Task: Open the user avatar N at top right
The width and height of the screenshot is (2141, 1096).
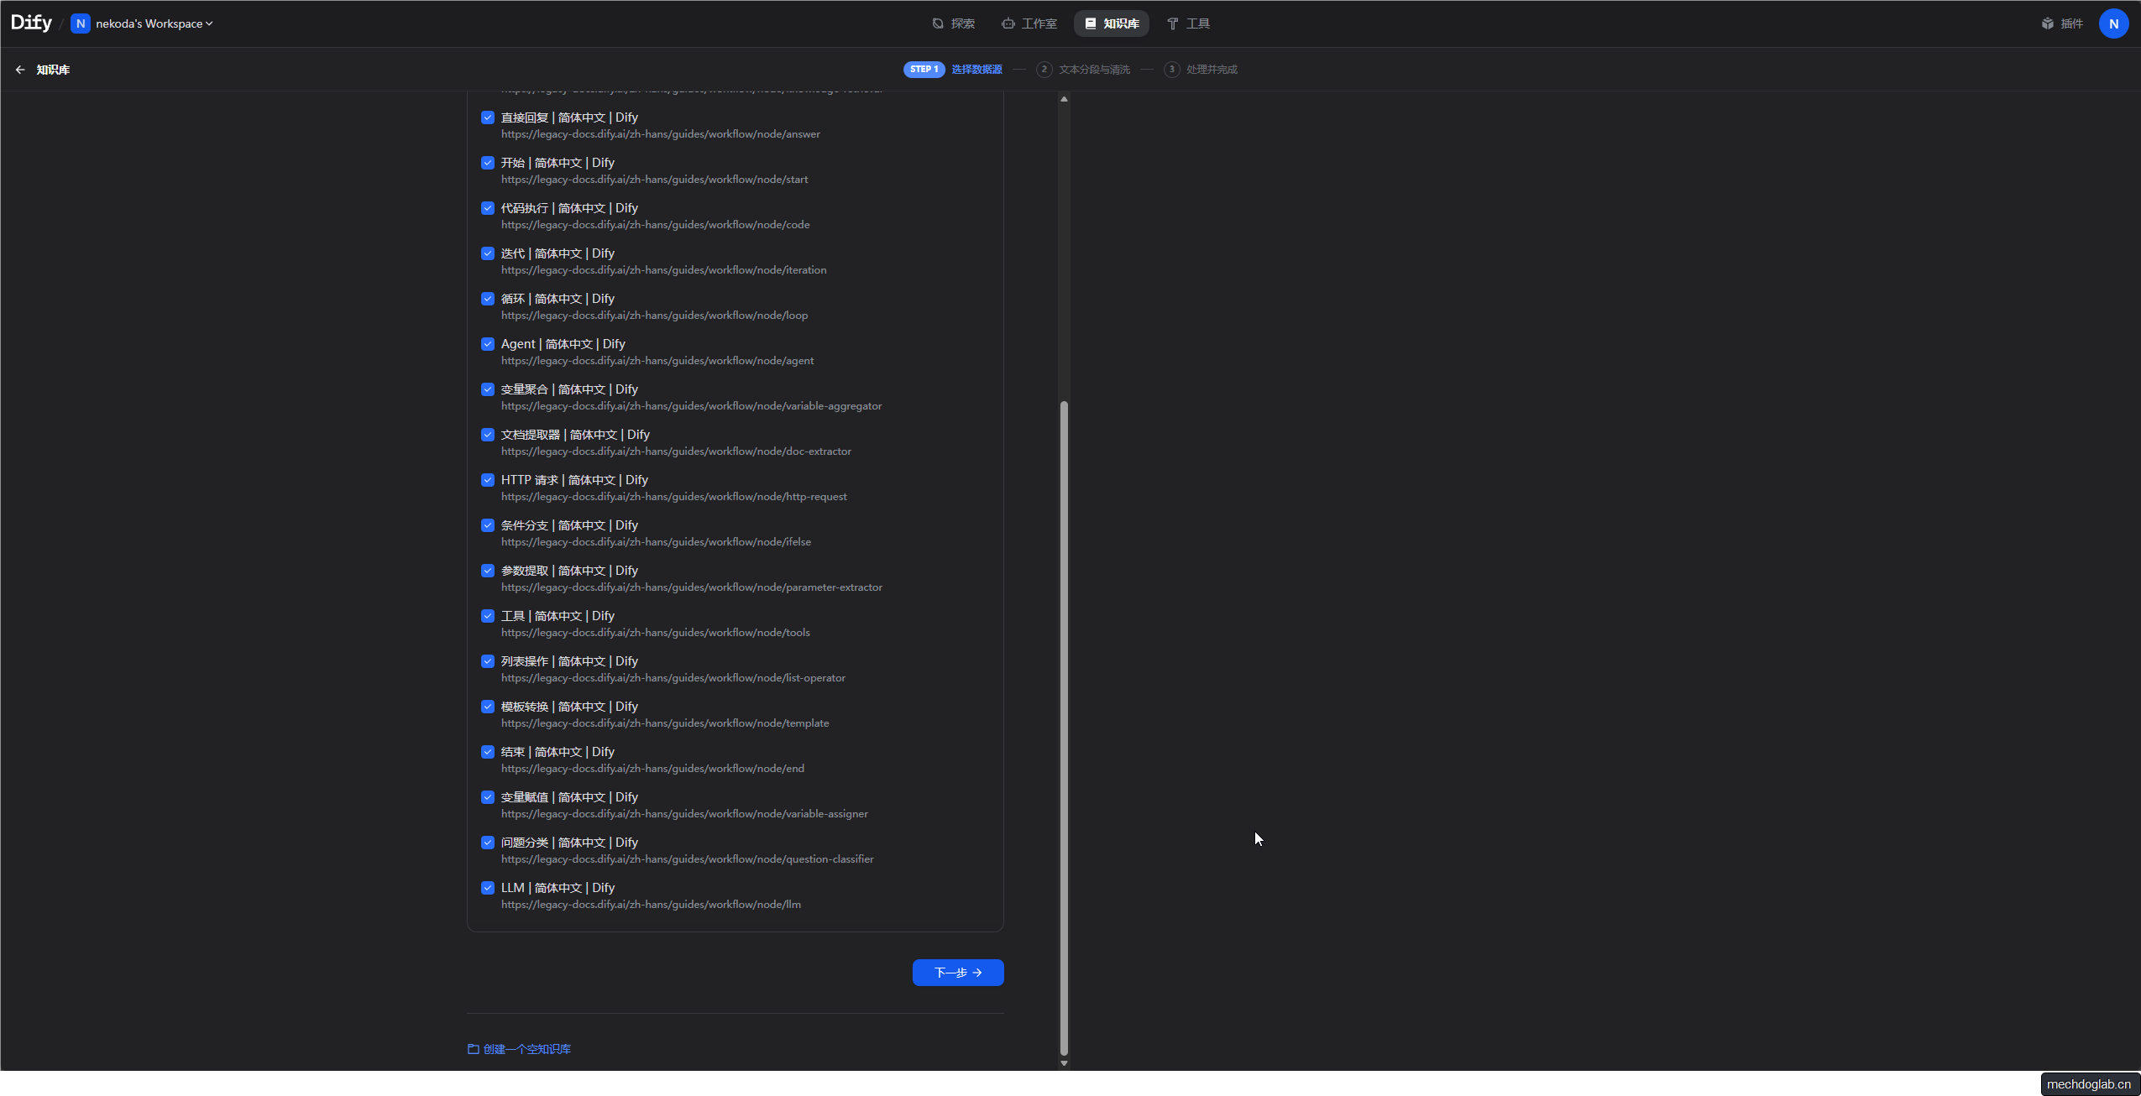Action: (2113, 23)
